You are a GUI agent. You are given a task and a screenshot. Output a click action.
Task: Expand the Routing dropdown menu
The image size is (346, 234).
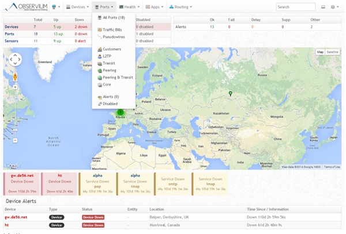pyautogui.click(x=180, y=7)
